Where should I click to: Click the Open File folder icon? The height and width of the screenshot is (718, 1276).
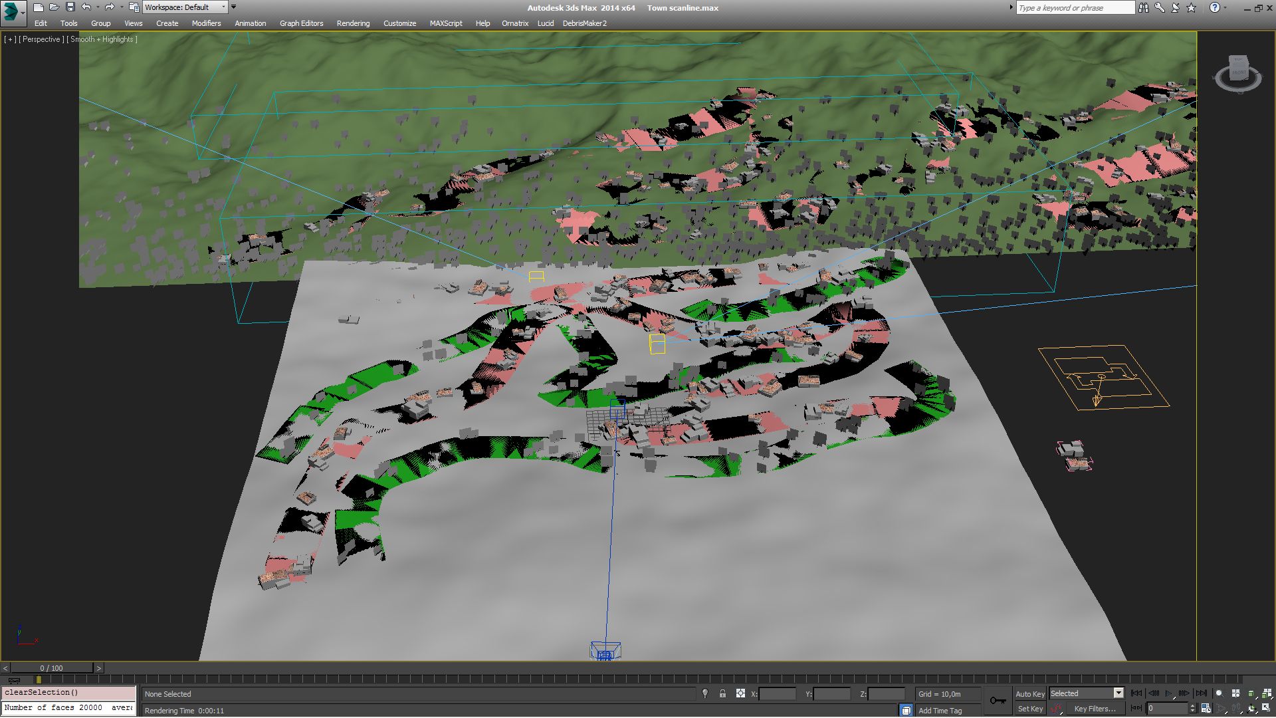pyautogui.click(x=54, y=7)
